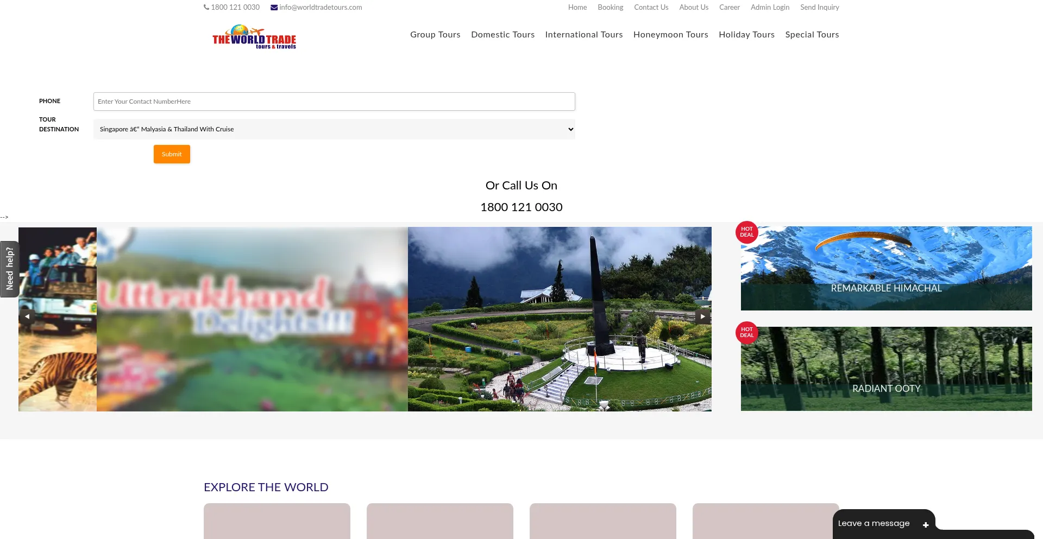Click The World Trade logo
1043x539 pixels.
[254, 37]
